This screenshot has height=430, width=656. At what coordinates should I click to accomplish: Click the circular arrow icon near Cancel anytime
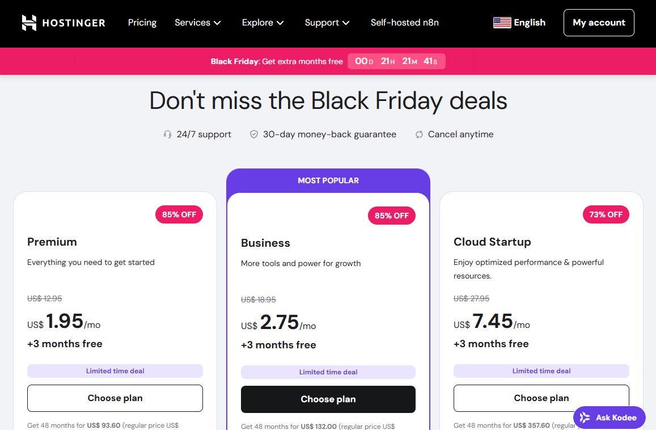pos(418,134)
